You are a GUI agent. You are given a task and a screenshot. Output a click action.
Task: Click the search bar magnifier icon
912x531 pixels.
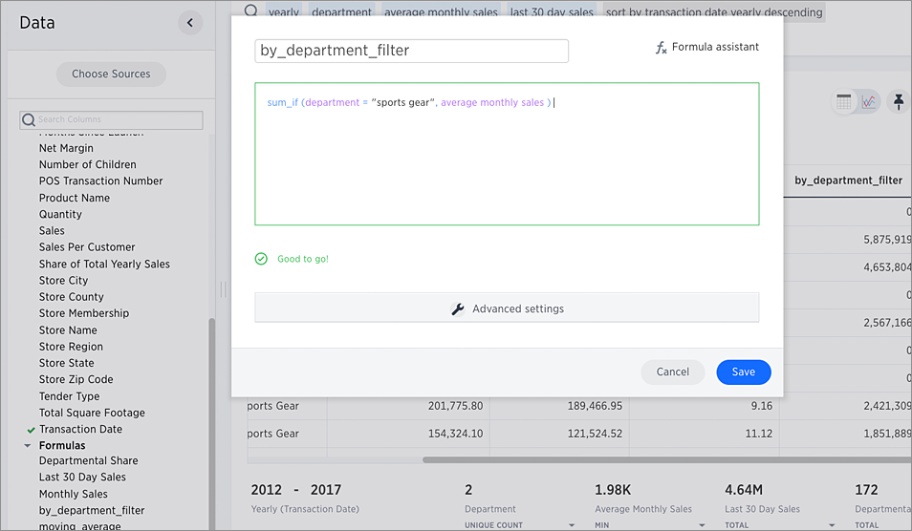[x=251, y=11]
